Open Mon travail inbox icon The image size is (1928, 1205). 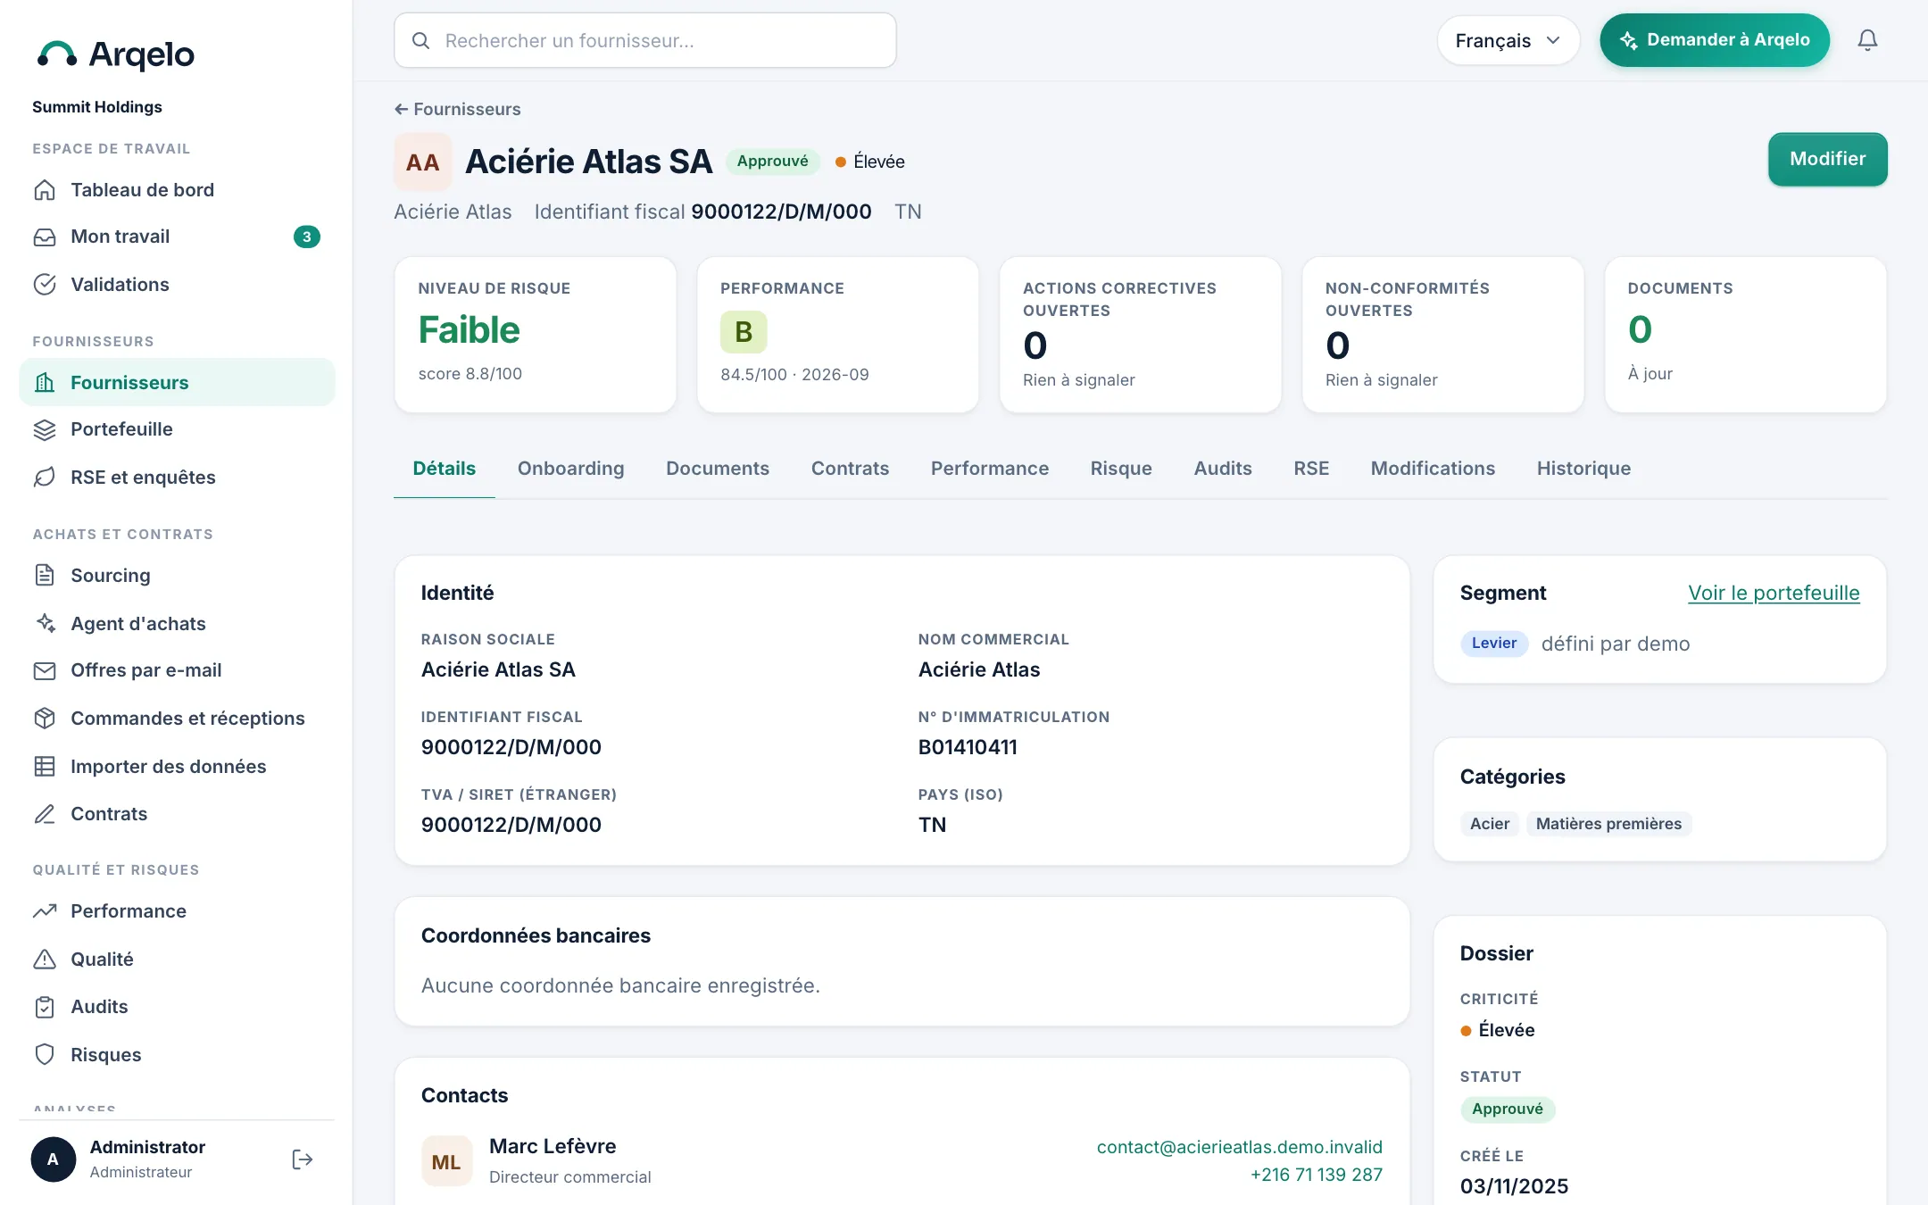[45, 237]
